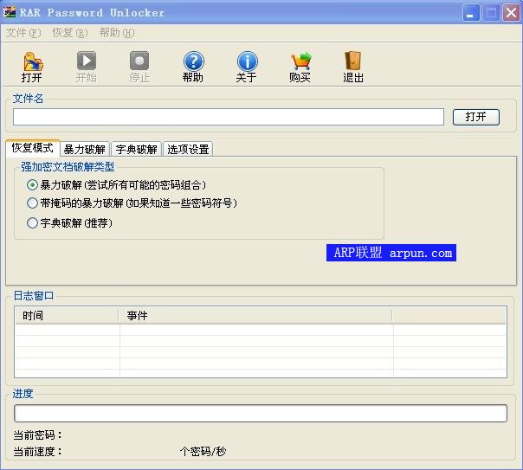Click the 事件 column header in log
Viewport: 523px width, 470px height.
255,315
